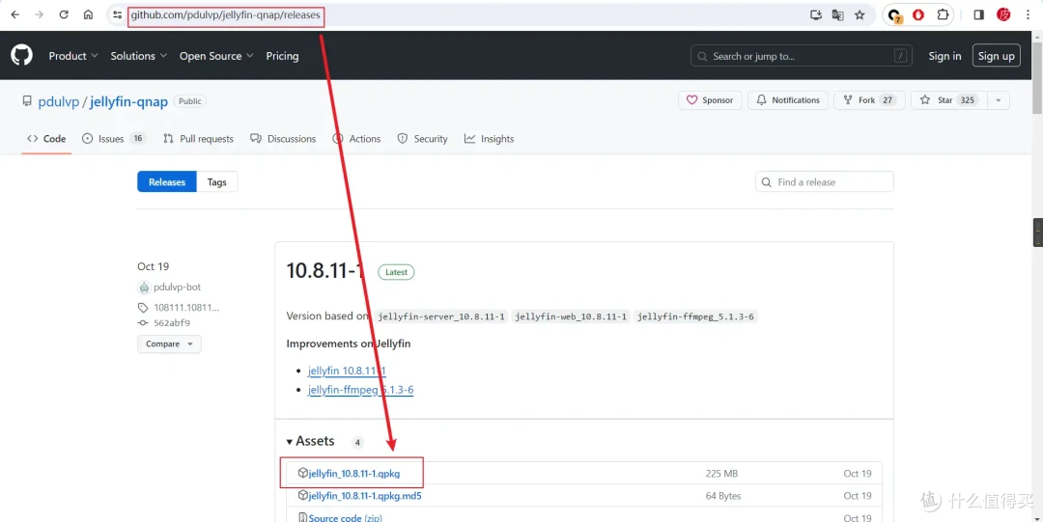Screen dimensions: 1043x522
Task: Open the Star list dropdown arrow
Action: point(998,100)
